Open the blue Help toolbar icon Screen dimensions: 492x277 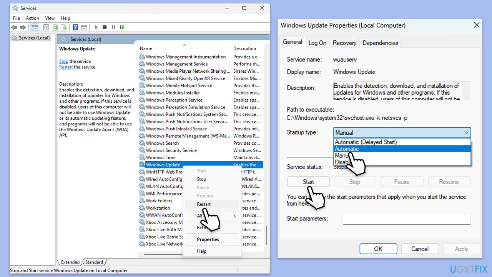(x=75, y=27)
